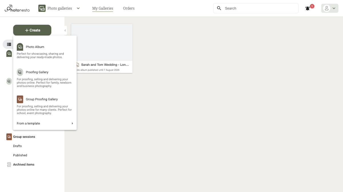Click the notification count badge
Image resolution: width=343 pixels, height=192 pixels.
tap(312, 6)
